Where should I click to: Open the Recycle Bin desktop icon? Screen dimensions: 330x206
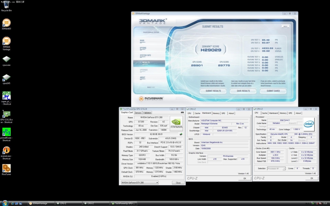pos(6,6)
